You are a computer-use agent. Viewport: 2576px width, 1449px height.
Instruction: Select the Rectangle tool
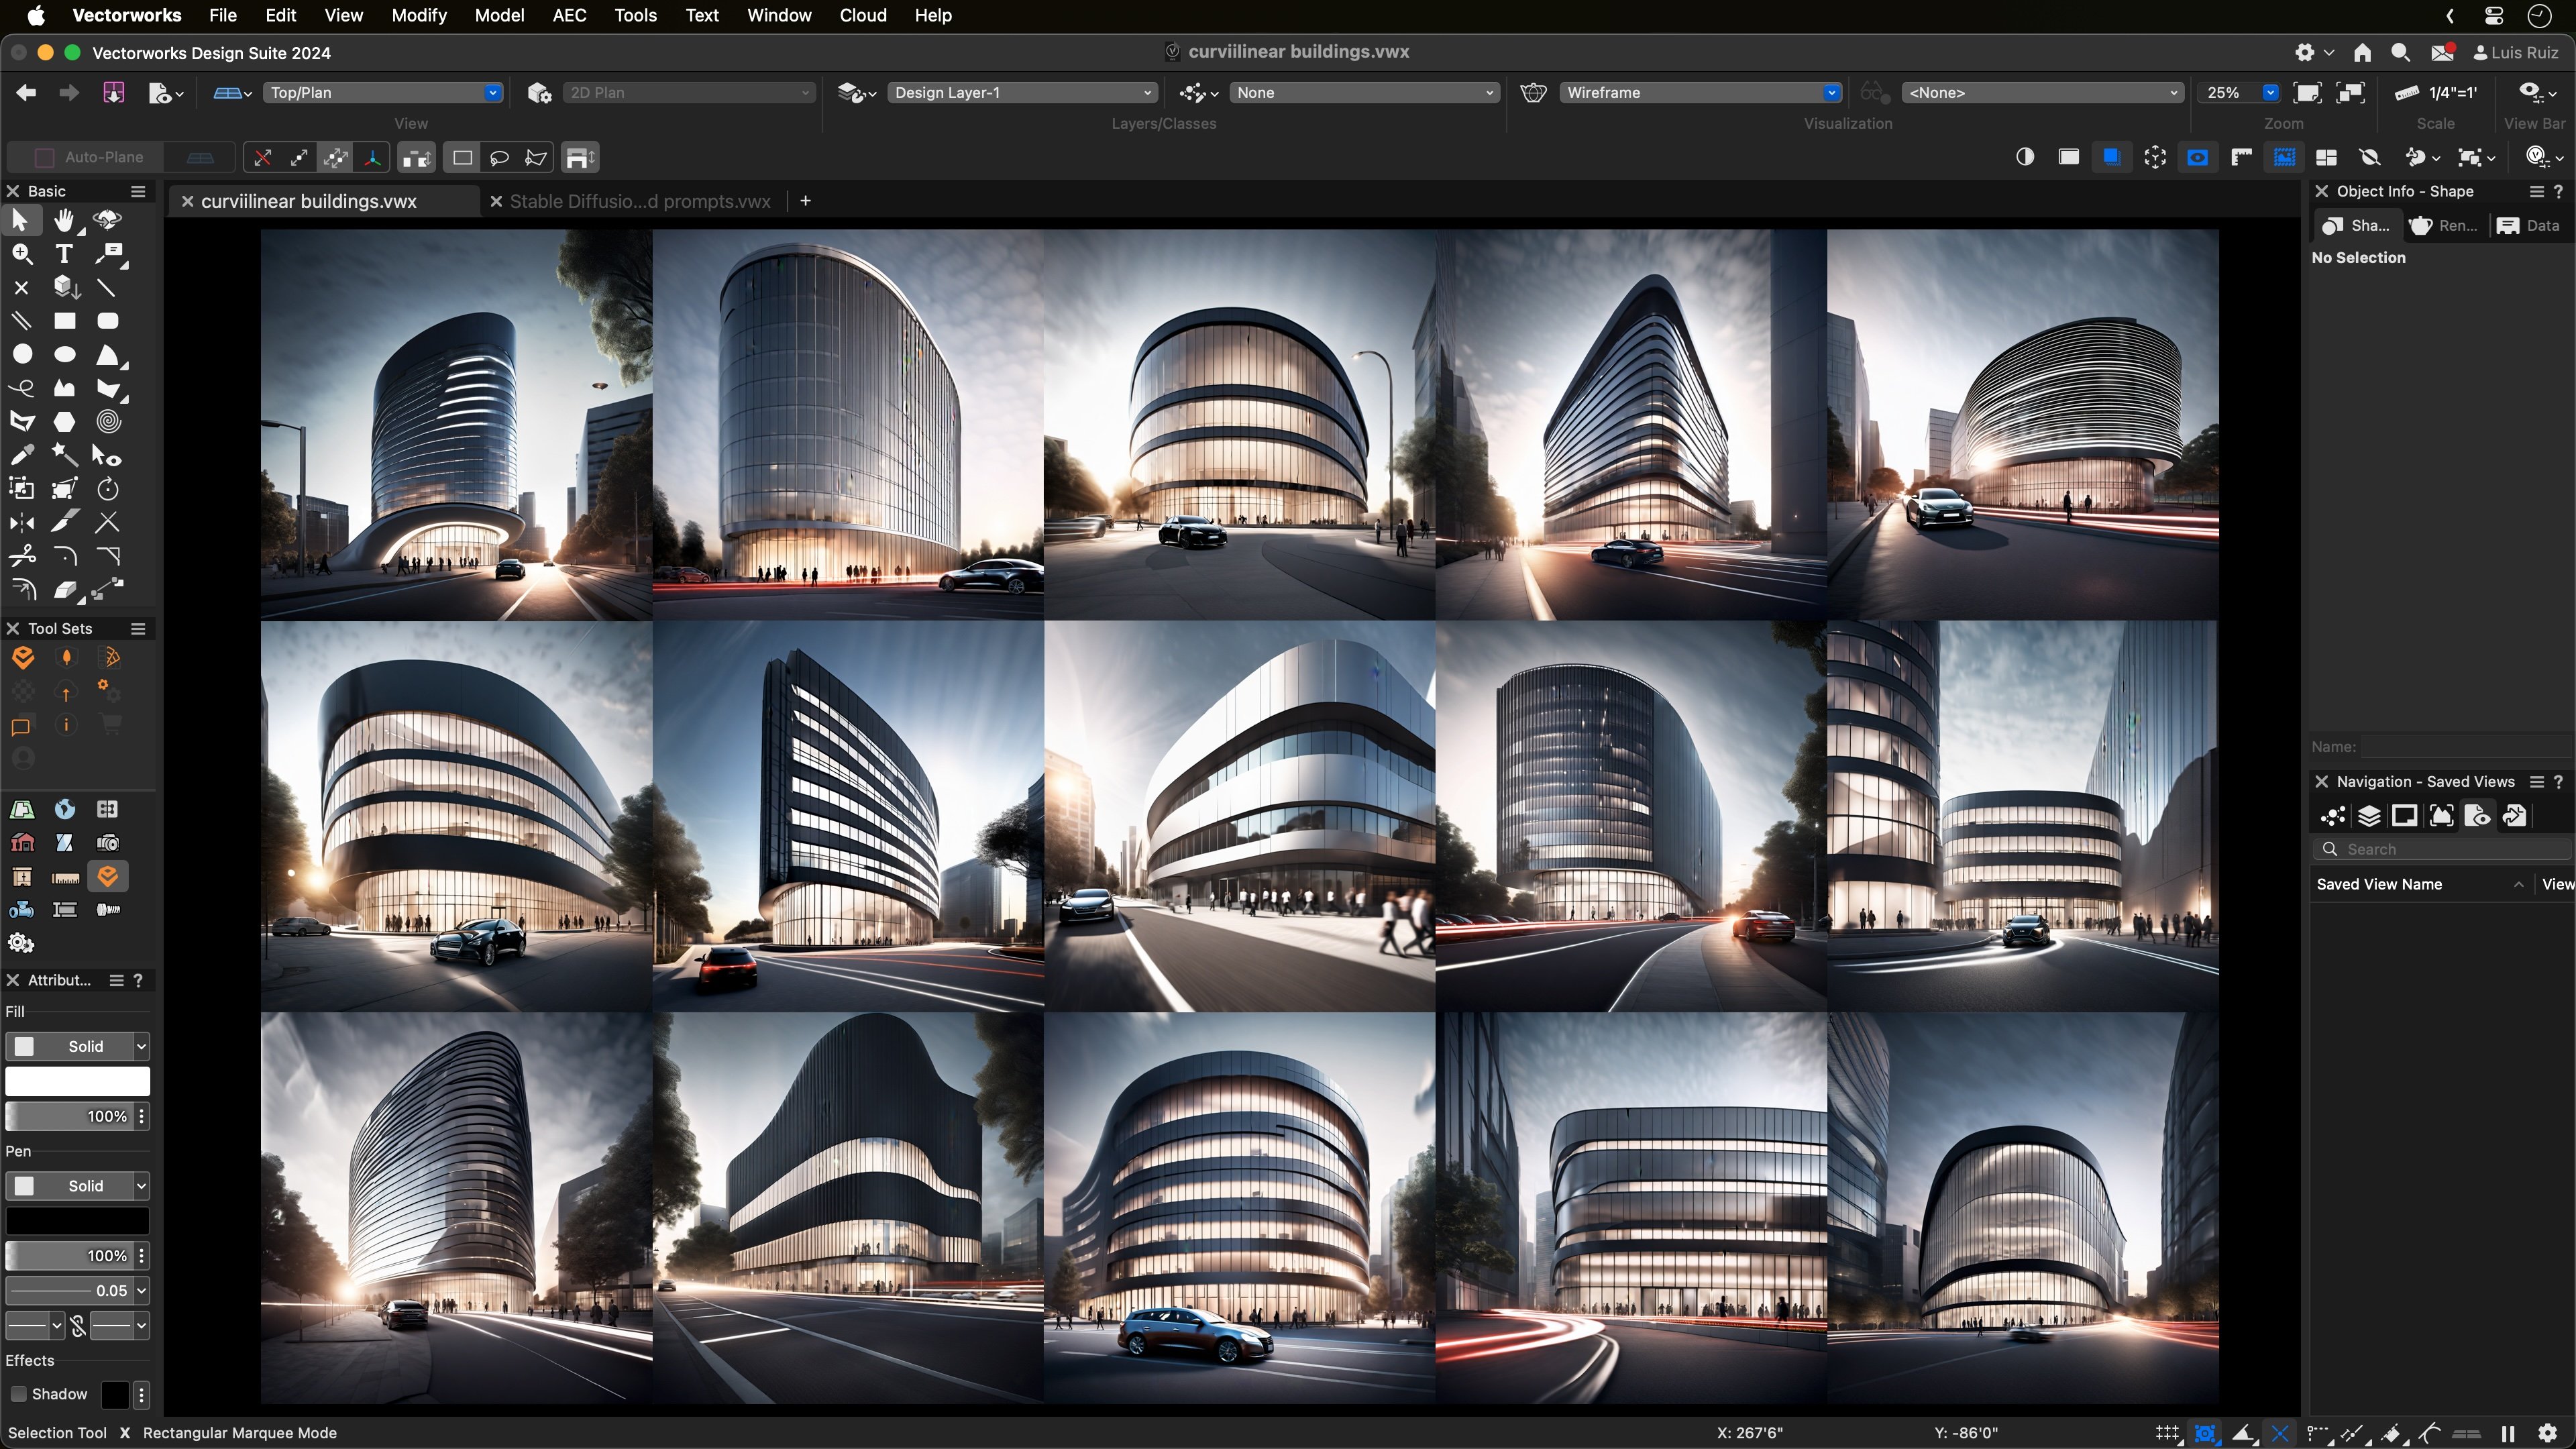(65, 320)
